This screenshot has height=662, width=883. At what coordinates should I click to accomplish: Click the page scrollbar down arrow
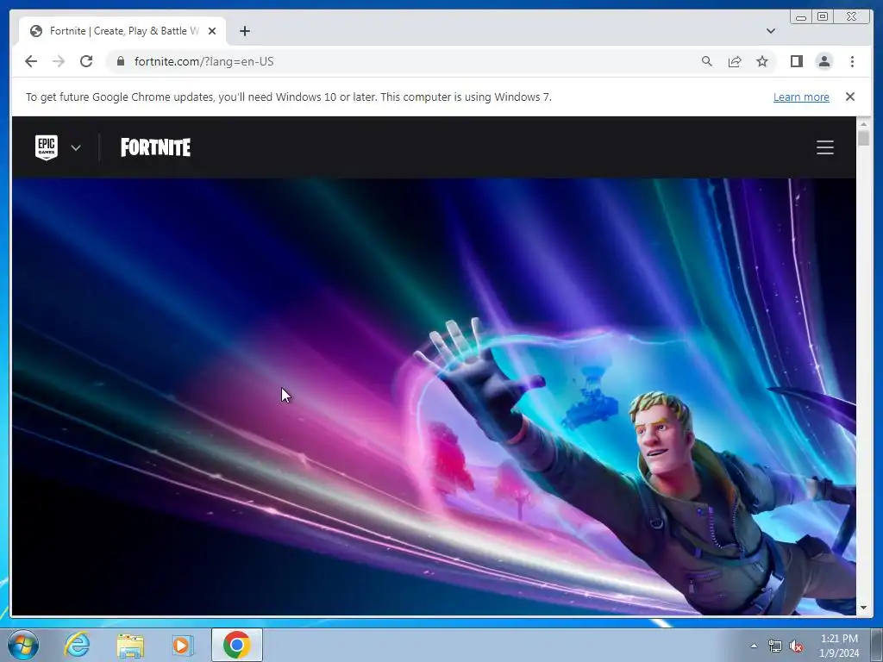click(x=864, y=608)
